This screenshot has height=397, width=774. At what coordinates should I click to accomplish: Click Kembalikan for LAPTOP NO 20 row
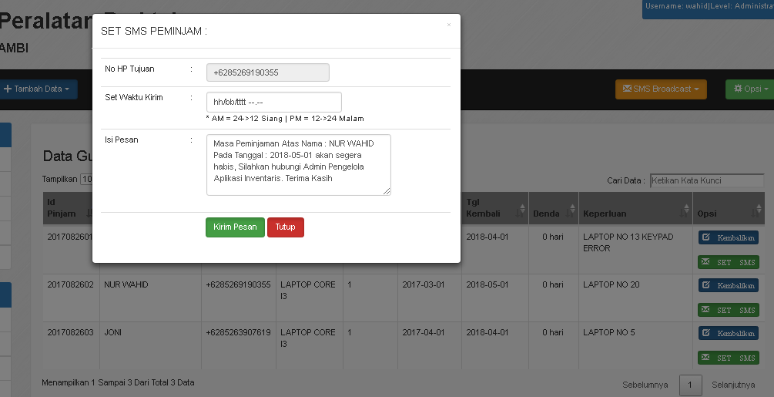[x=729, y=285]
